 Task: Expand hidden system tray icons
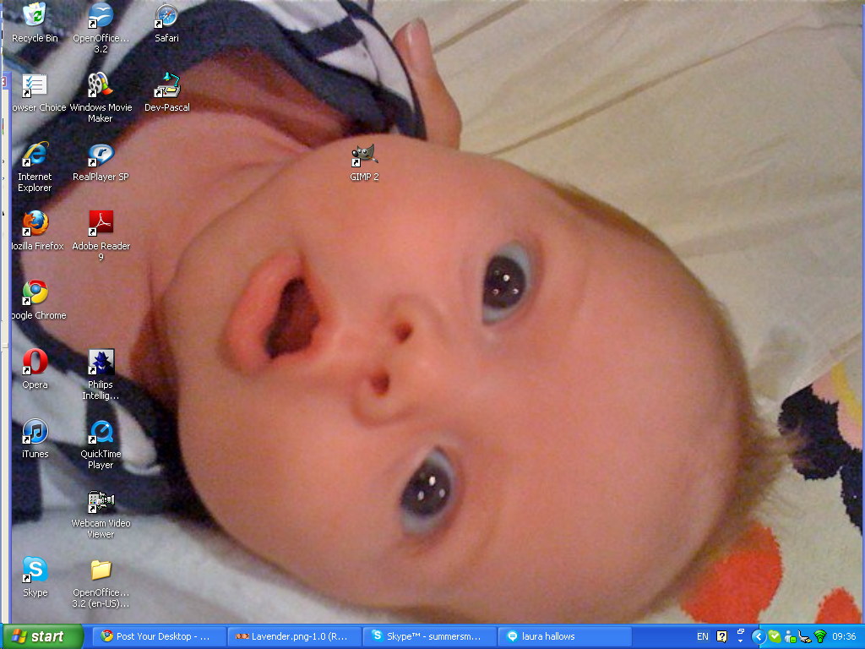pos(759,637)
